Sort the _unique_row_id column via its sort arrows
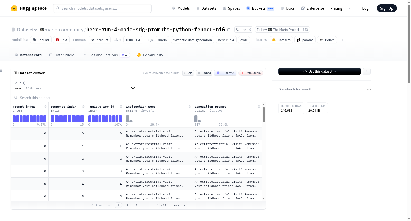The height and width of the screenshot is (221, 411). pyautogui.click(x=121, y=107)
